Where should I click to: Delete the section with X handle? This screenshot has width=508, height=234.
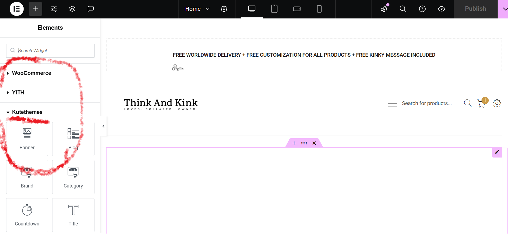[x=314, y=143]
